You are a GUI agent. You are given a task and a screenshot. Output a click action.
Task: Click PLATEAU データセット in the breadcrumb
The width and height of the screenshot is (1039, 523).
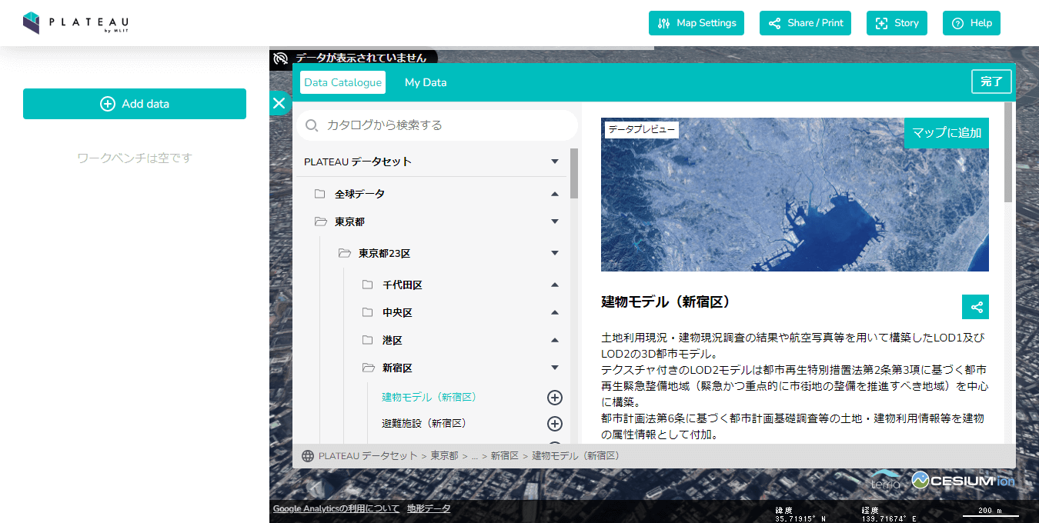tap(368, 455)
